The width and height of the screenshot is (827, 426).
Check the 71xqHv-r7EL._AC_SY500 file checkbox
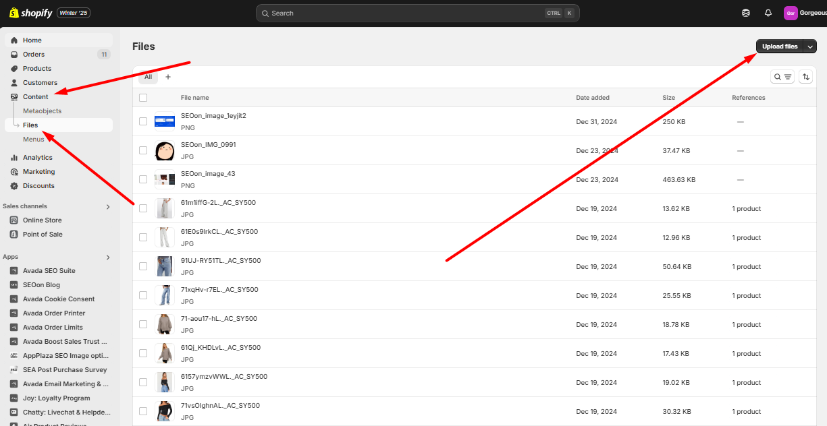click(143, 295)
